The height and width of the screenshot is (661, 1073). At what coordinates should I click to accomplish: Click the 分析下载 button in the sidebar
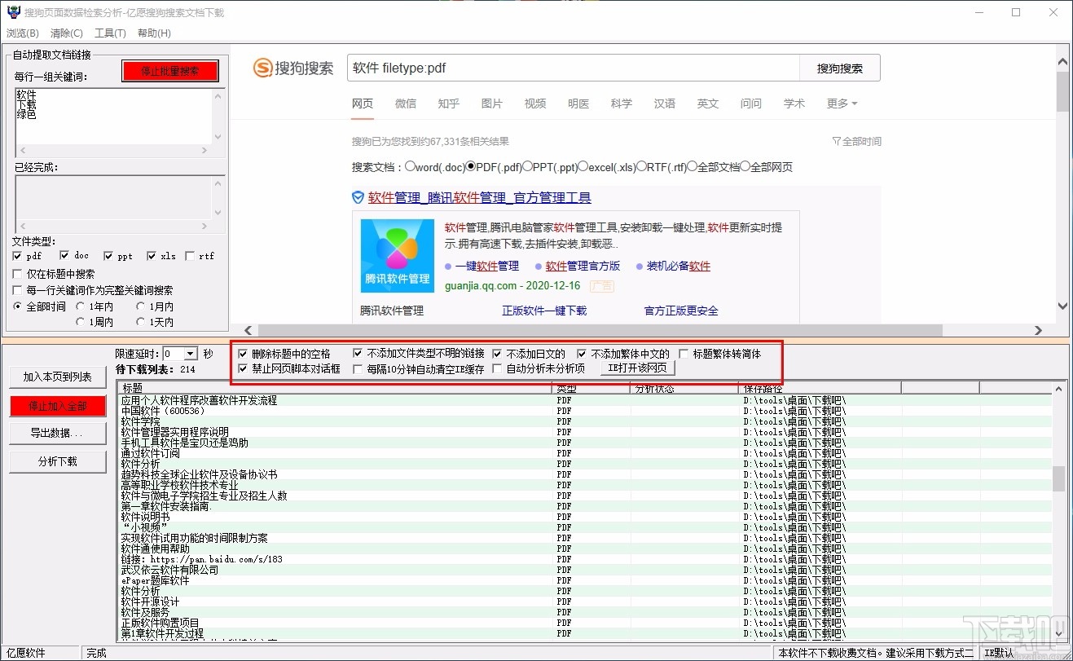pos(57,461)
